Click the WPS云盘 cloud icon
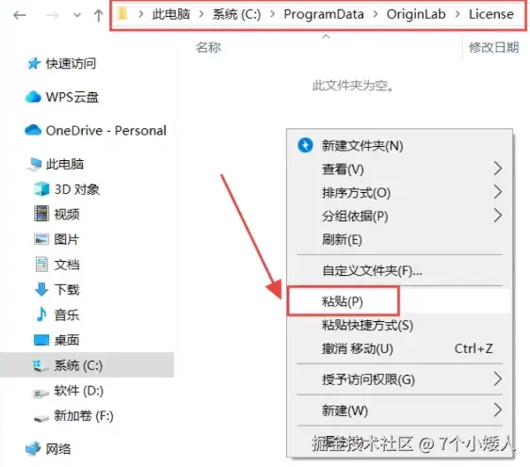 point(33,97)
